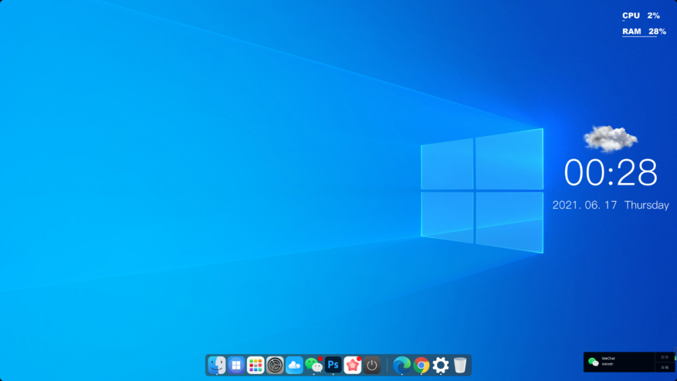The height and width of the screenshot is (381, 677).
Task: Open Finder from the dock
Action: click(217, 365)
